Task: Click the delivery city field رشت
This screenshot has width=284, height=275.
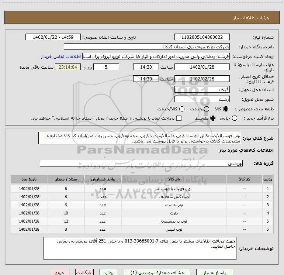Action: [202, 99]
